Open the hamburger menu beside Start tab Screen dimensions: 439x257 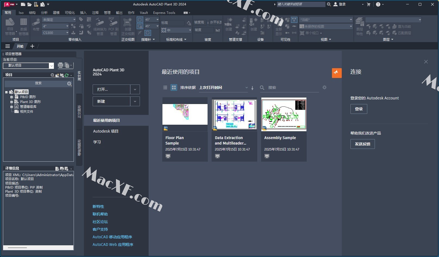pos(8,46)
